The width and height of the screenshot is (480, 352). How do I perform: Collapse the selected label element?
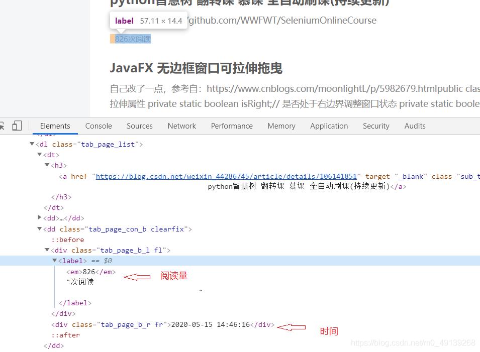tap(54, 261)
